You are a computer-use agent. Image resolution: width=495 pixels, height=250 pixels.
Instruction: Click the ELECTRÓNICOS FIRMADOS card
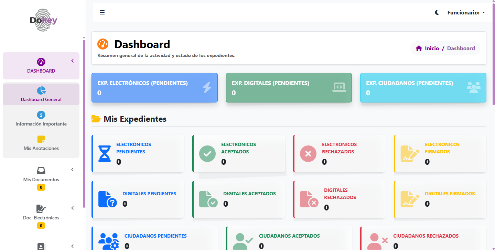(440, 153)
